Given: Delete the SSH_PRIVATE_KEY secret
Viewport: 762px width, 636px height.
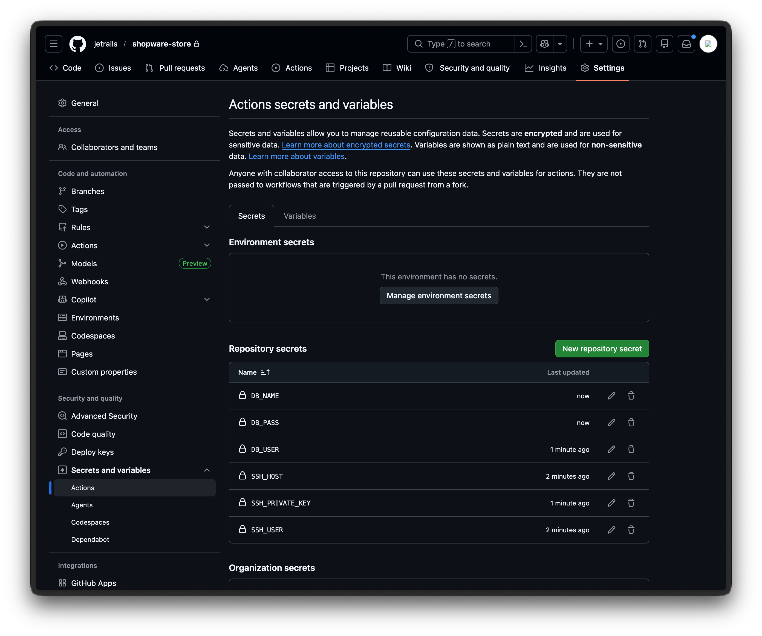Looking at the screenshot, I should [x=631, y=503].
